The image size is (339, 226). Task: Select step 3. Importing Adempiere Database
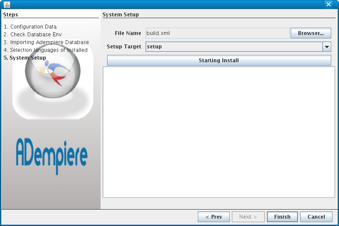(46, 42)
